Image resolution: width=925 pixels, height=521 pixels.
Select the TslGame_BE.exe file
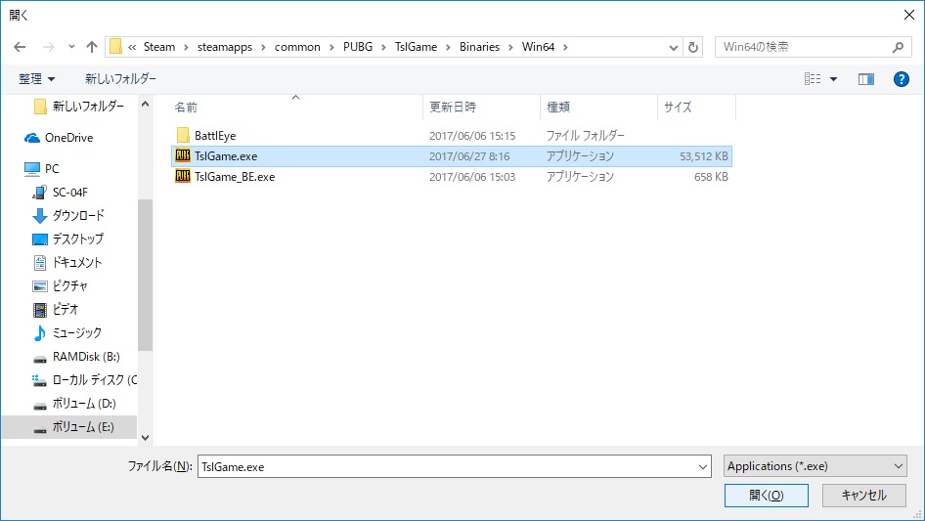(x=235, y=177)
